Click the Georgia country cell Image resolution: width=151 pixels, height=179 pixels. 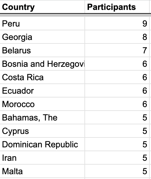(x=42, y=37)
